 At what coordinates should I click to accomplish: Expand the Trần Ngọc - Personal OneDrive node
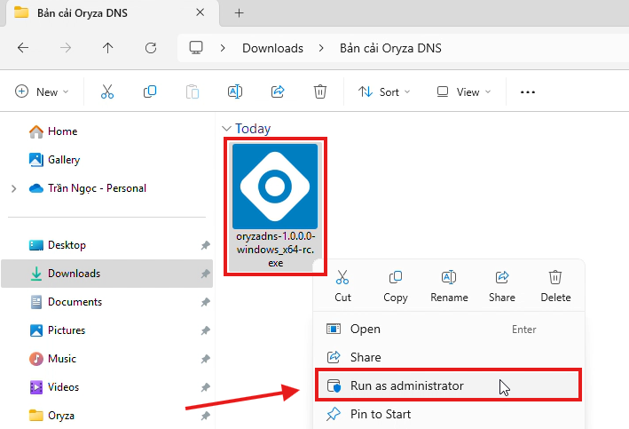(x=14, y=188)
